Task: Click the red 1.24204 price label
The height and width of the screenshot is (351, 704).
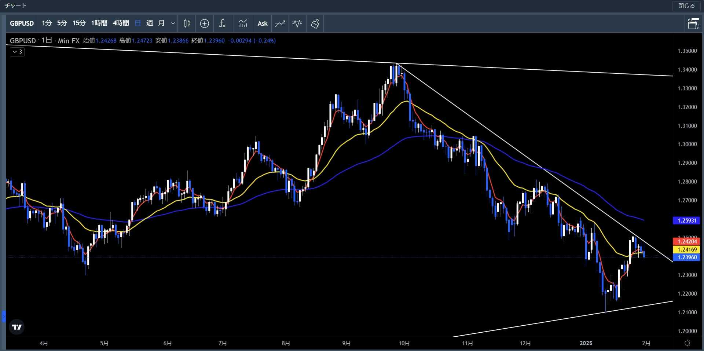Action: [686, 241]
